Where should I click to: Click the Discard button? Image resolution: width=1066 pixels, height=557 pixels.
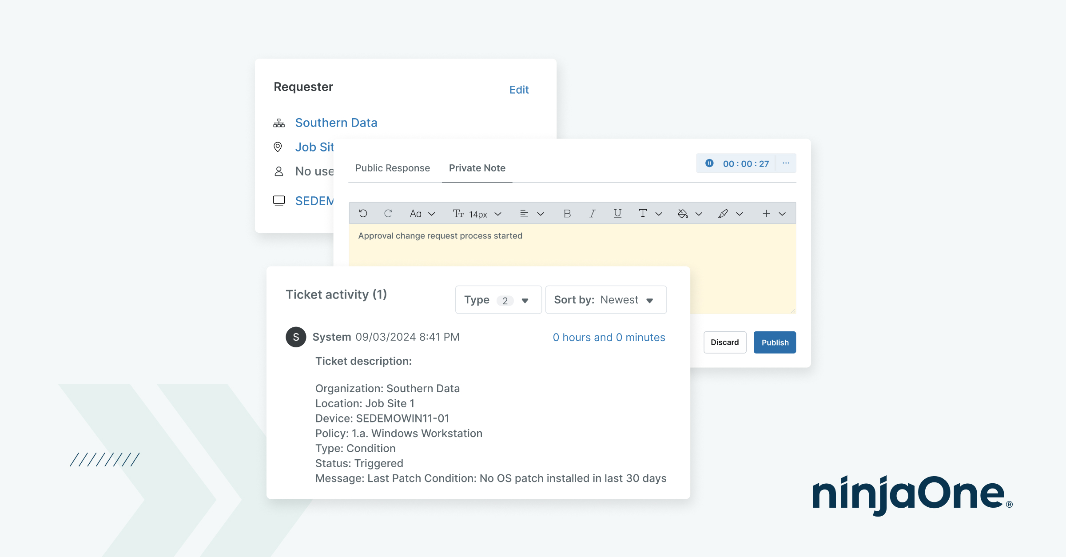(724, 342)
